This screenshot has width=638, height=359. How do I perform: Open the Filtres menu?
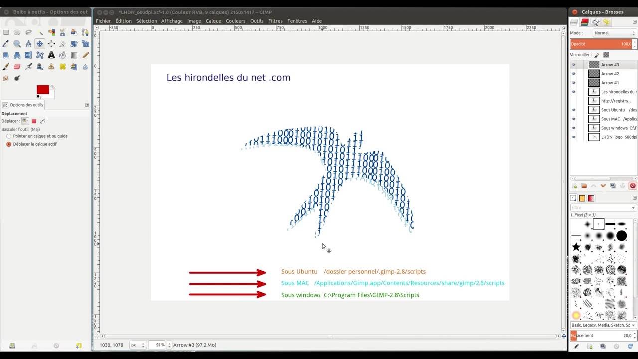[x=275, y=21]
